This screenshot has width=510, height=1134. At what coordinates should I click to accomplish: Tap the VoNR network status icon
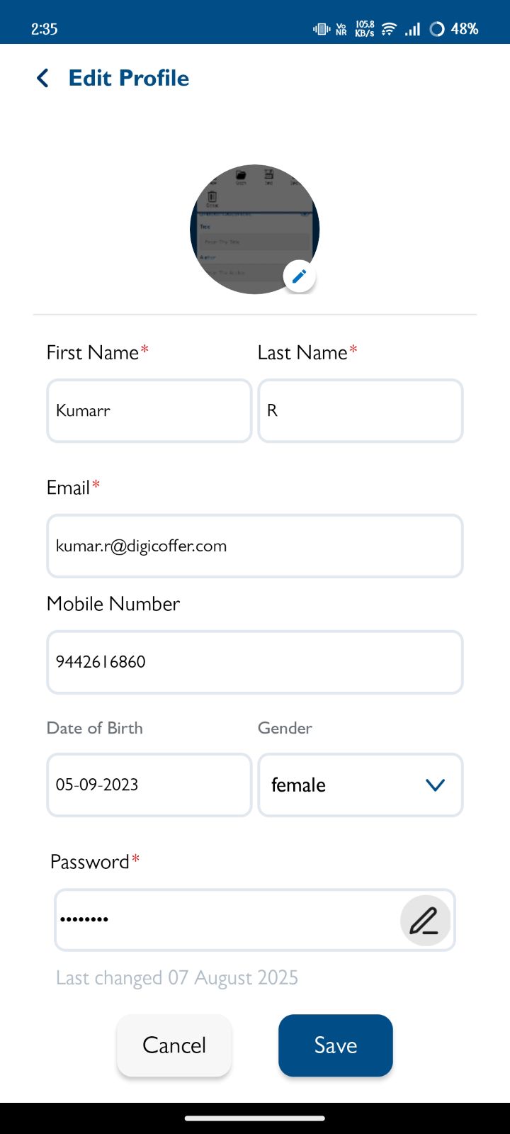click(341, 29)
